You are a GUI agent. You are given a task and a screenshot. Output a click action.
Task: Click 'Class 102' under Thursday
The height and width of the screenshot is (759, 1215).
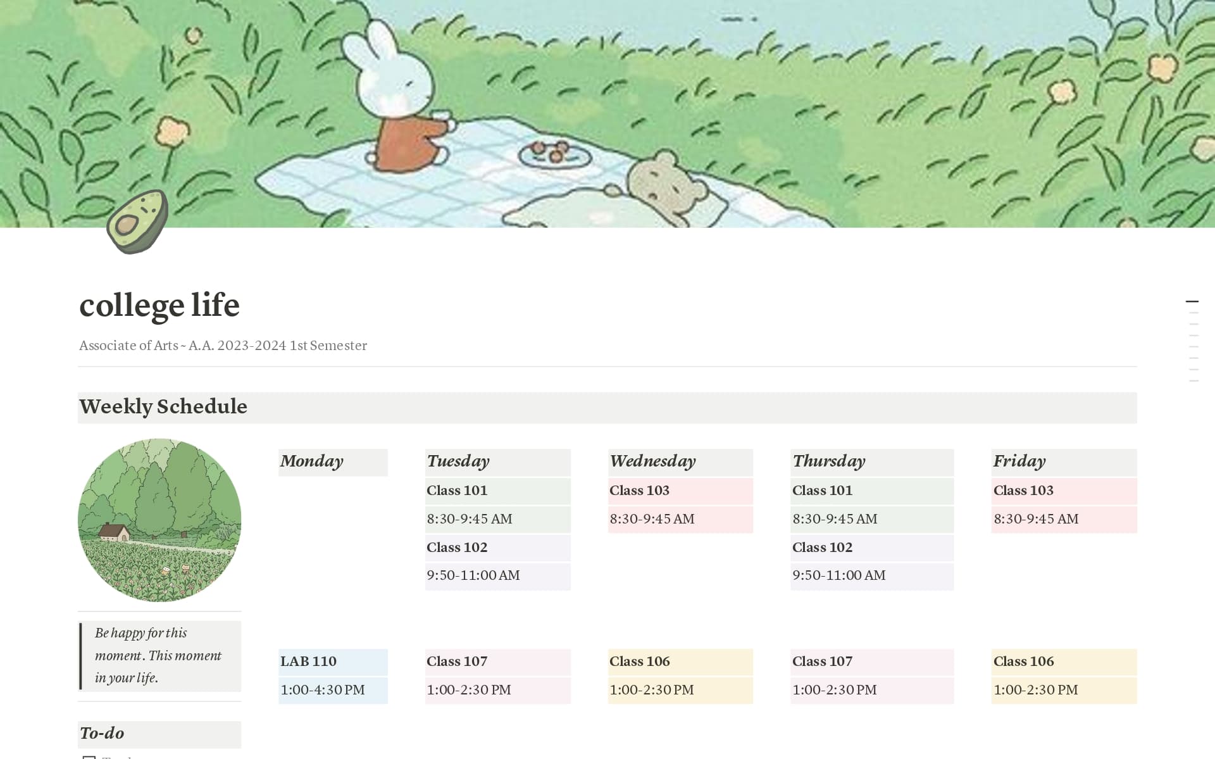coord(822,548)
